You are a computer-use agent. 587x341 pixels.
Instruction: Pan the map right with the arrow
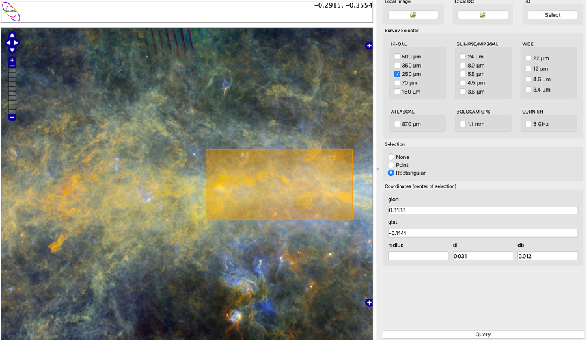[x=16, y=43]
